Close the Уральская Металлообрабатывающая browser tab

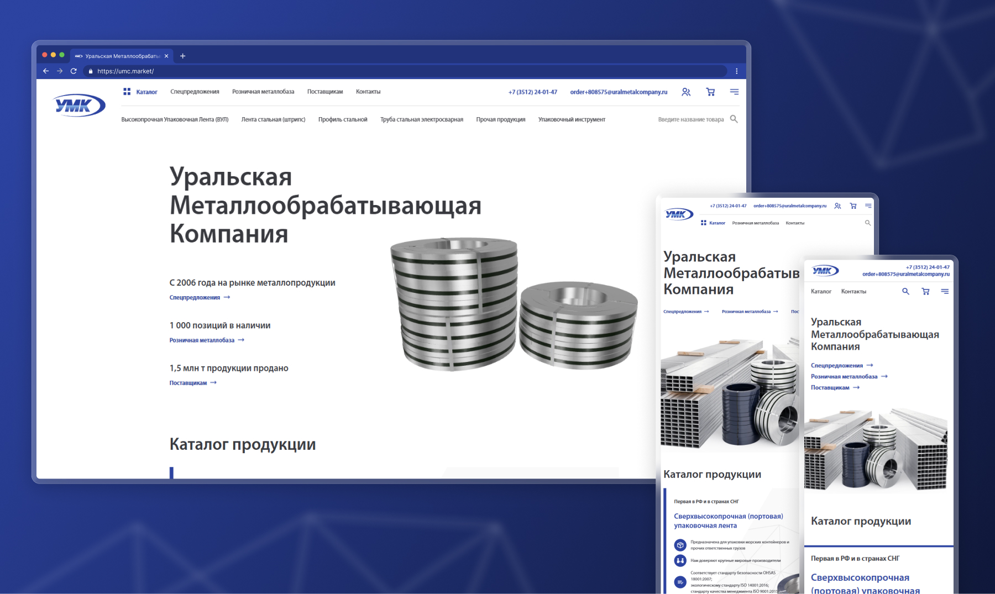click(166, 56)
